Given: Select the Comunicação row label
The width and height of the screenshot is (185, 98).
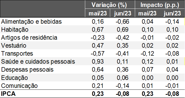Looking at the screenshot, I should 19,86.
